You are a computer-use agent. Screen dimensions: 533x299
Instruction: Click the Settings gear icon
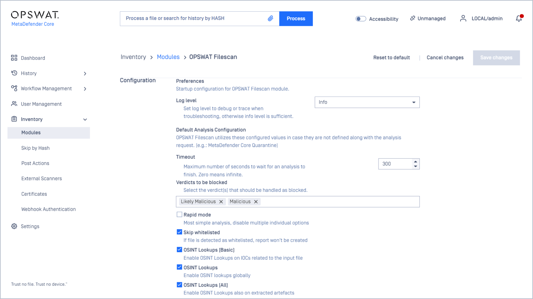(x=14, y=226)
